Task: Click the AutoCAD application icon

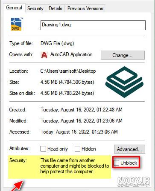Action: pos(44,55)
